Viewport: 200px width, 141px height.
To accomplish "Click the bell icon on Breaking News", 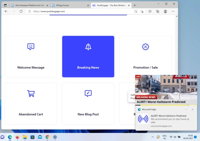I will (x=88, y=46).
